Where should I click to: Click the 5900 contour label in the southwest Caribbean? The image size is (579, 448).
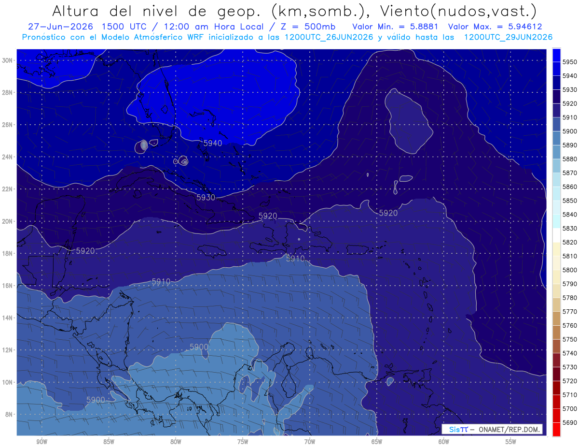point(199,347)
